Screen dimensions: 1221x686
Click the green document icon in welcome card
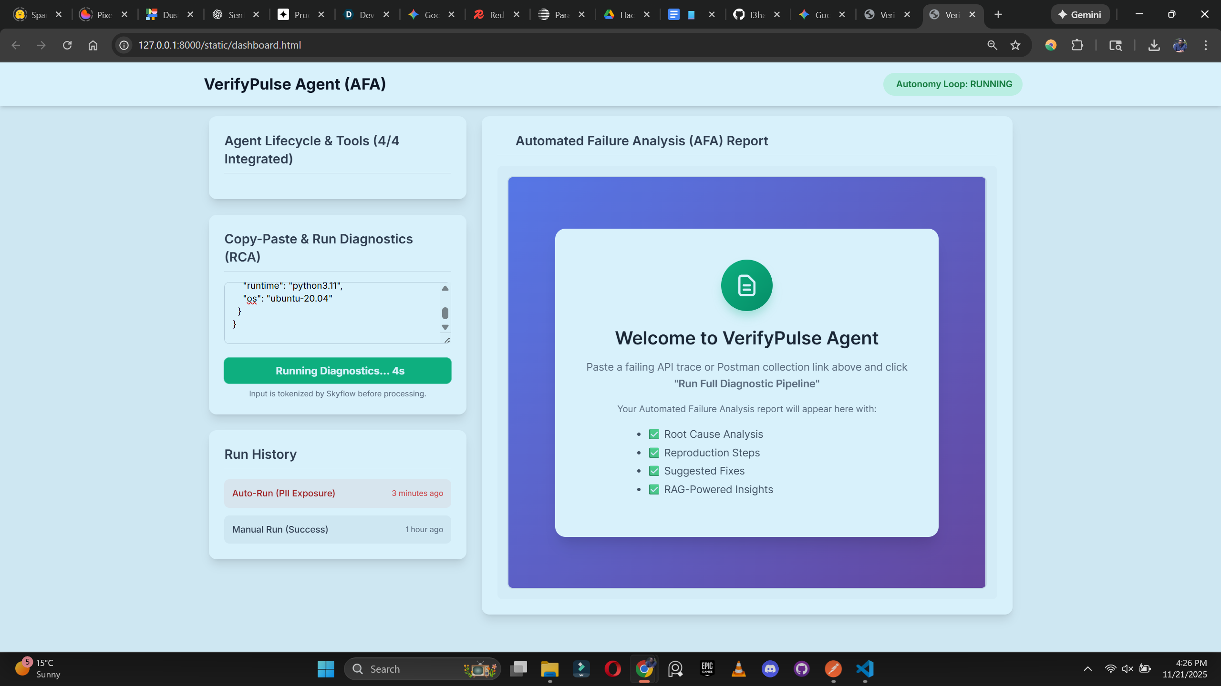click(x=746, y=285)
